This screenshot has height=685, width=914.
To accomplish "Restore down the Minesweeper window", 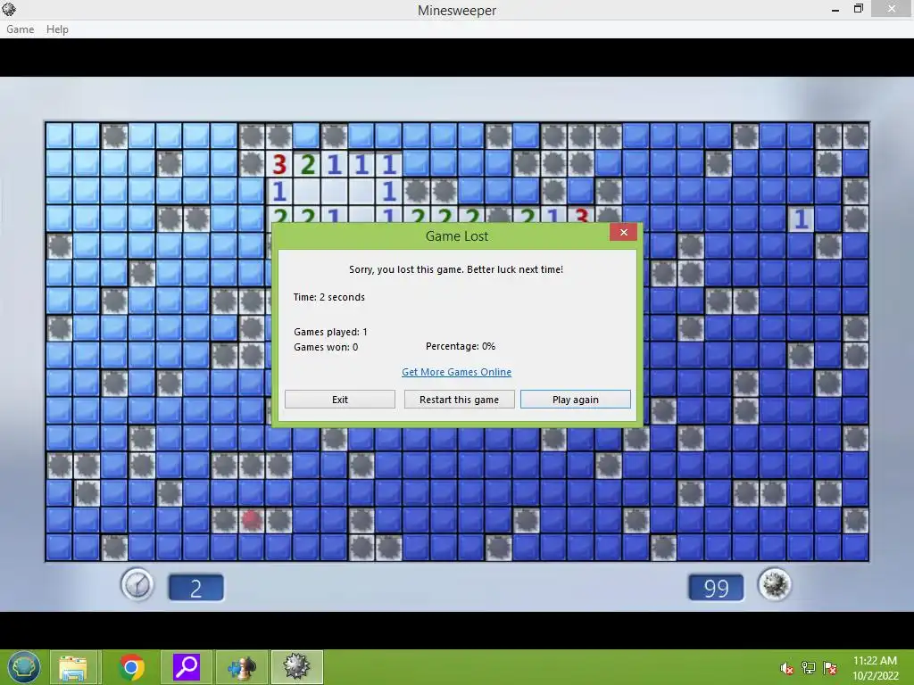I will click(858, 9).
